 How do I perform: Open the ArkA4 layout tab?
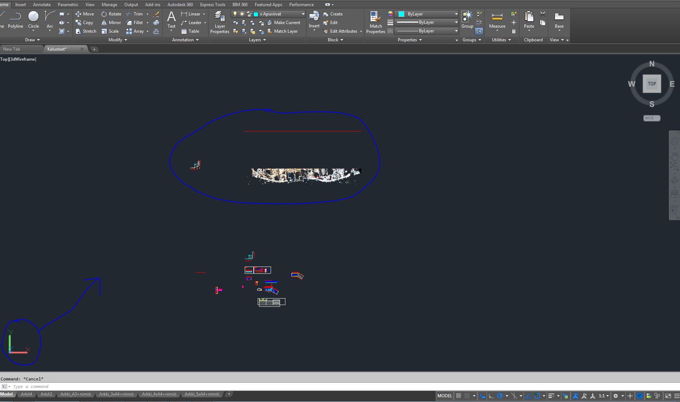coord(26,394)
